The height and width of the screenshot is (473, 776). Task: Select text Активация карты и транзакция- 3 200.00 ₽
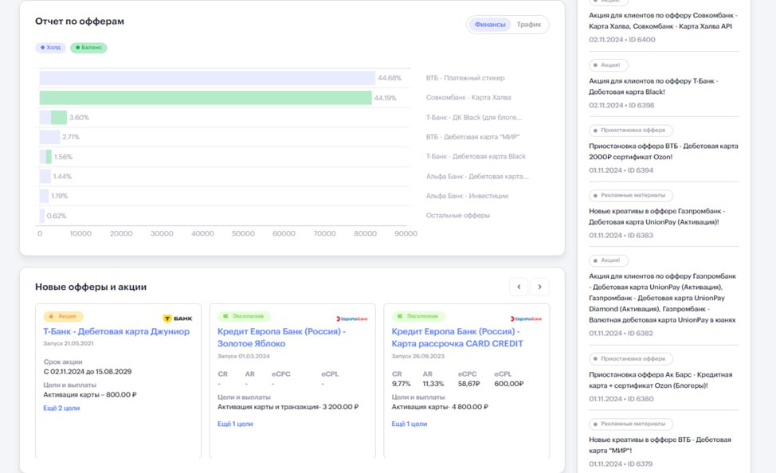[288, 407]
